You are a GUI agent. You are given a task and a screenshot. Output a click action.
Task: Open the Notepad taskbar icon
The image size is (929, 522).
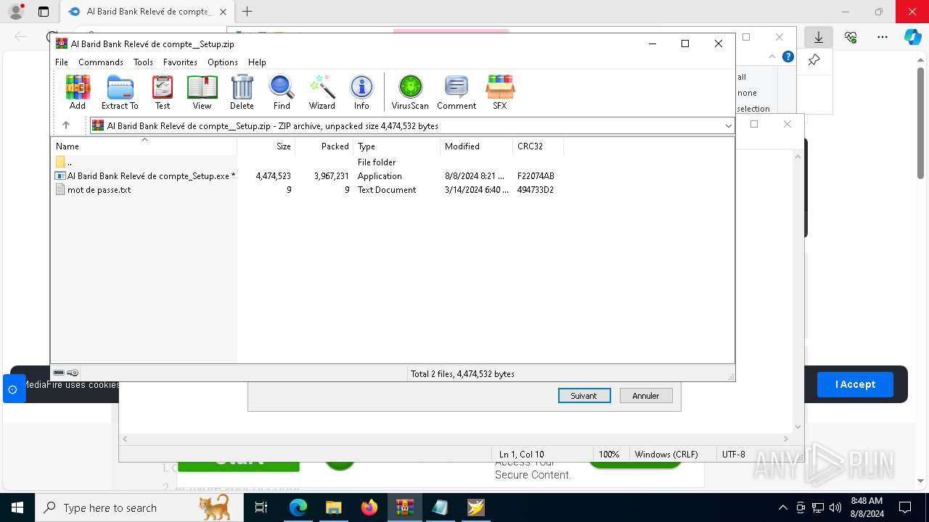coord(440,507)
